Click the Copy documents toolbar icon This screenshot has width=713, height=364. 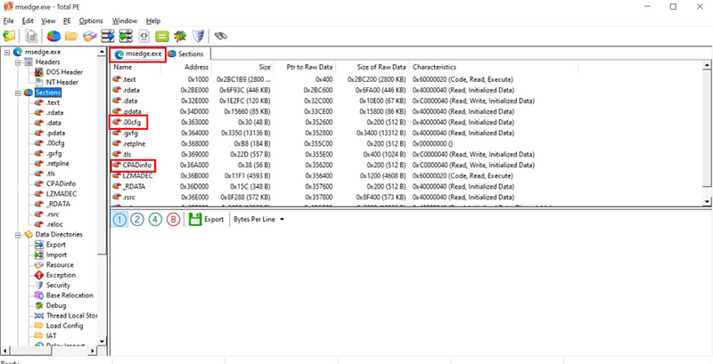tap(31, 36)
